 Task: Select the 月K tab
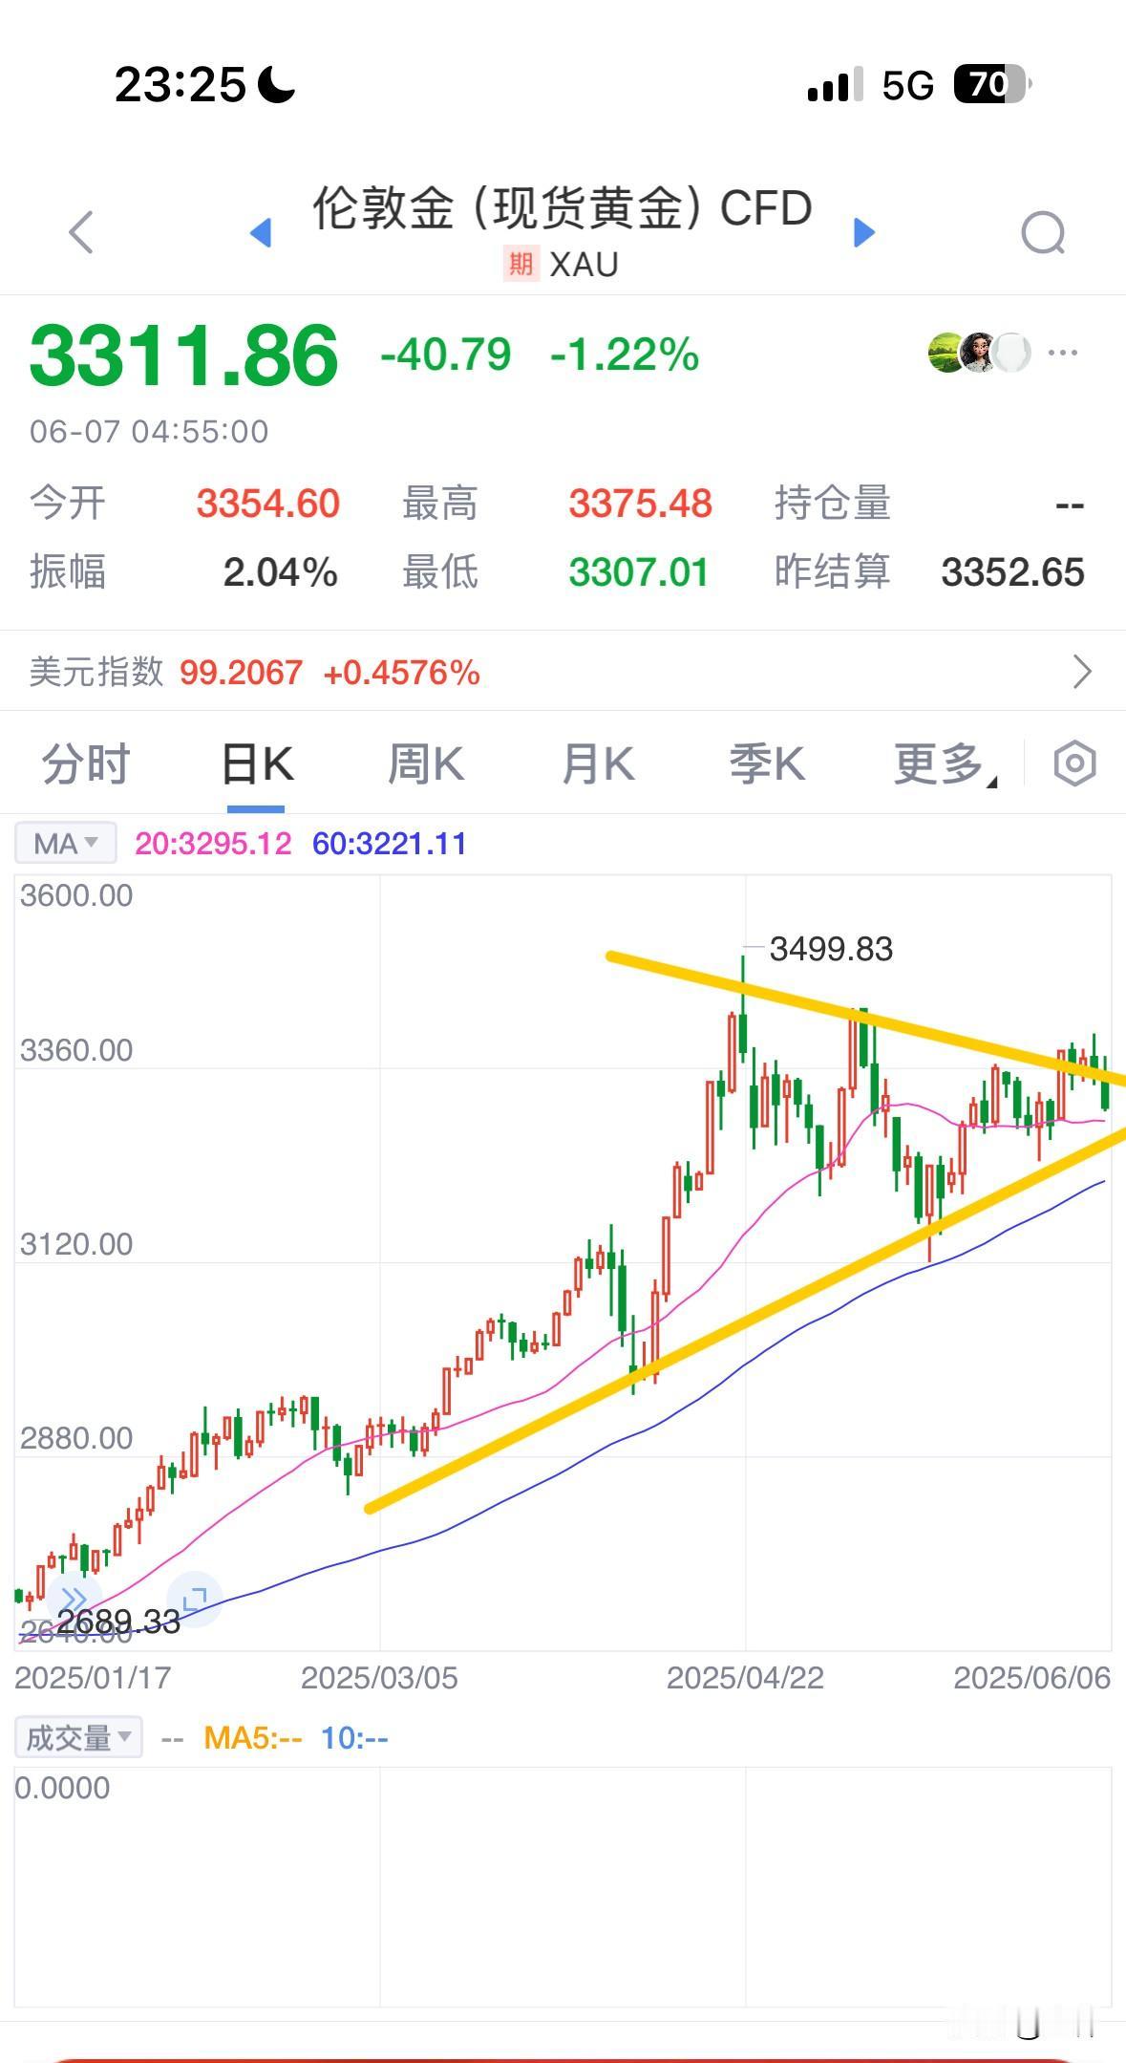tap(598, 764)
